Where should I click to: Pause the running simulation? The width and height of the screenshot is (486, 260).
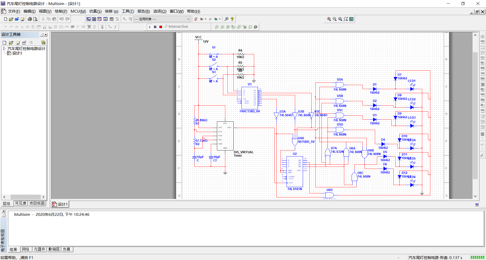pos(155,27)
